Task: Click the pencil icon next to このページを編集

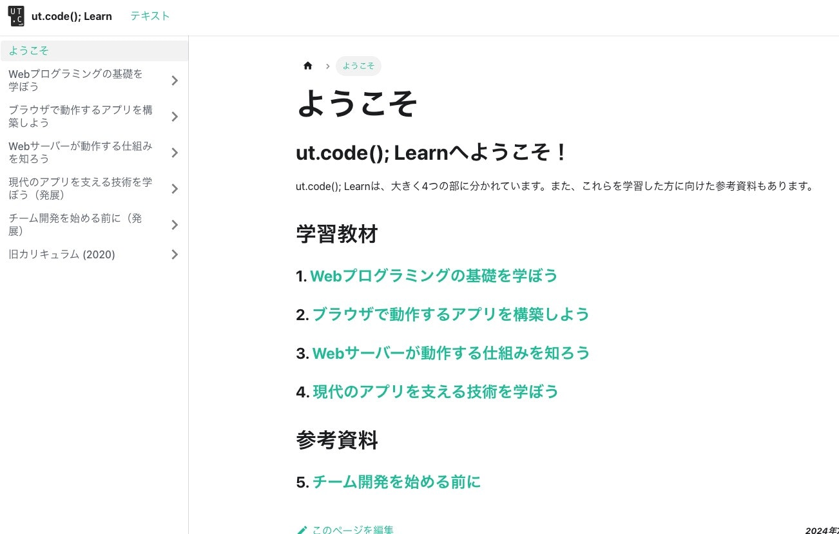Action: click(302, 529)
